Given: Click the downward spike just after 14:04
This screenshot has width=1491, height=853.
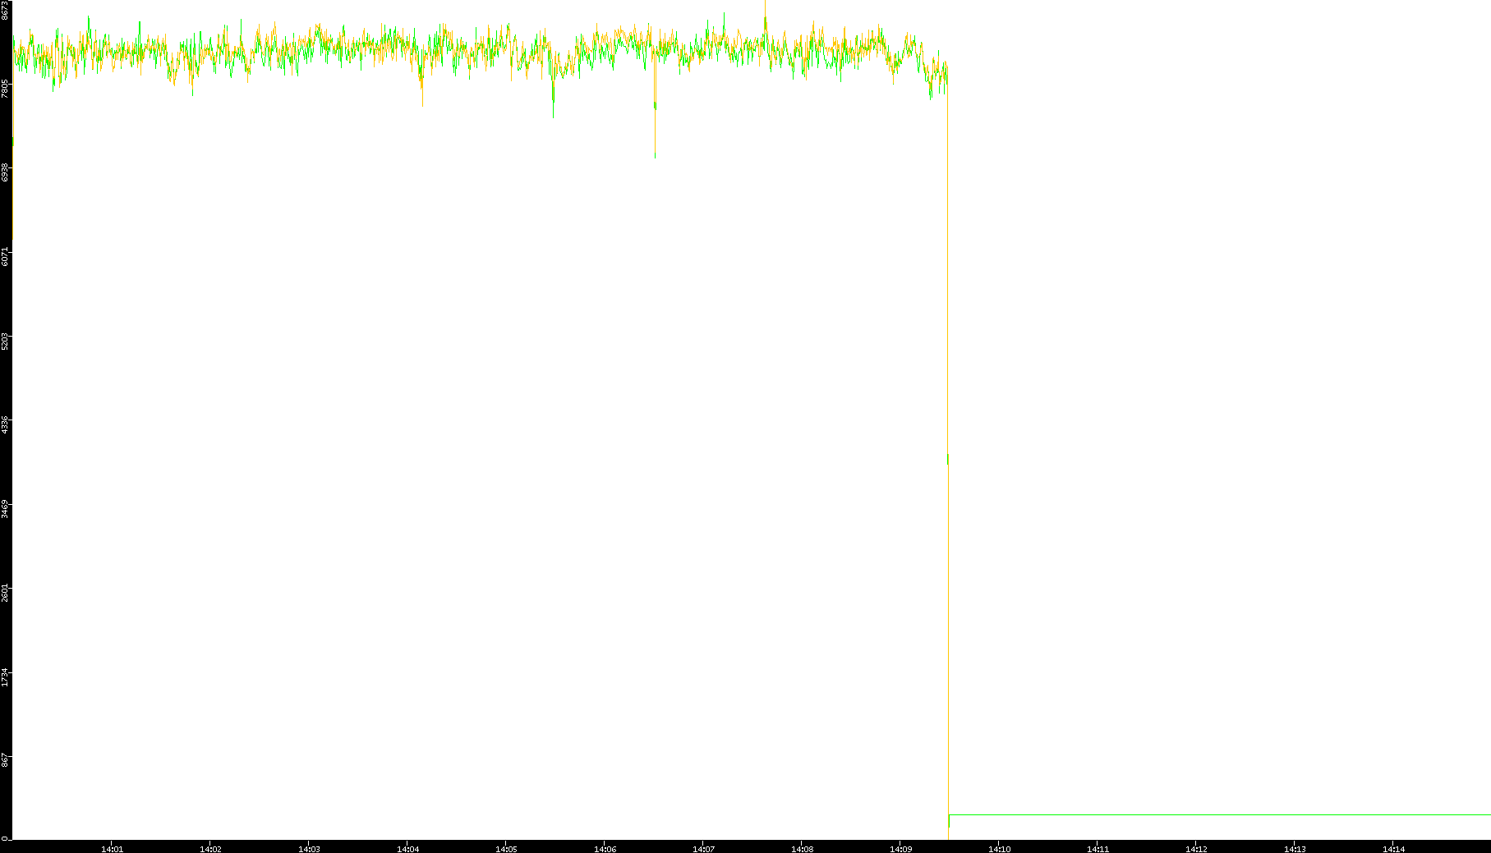Looking at the screenshot, I should pos(422,94).
